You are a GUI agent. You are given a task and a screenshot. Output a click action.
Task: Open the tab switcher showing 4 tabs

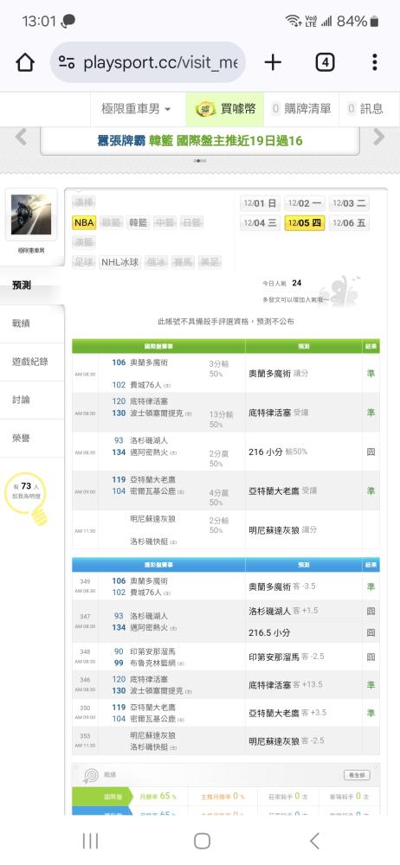tap(325, 62)
